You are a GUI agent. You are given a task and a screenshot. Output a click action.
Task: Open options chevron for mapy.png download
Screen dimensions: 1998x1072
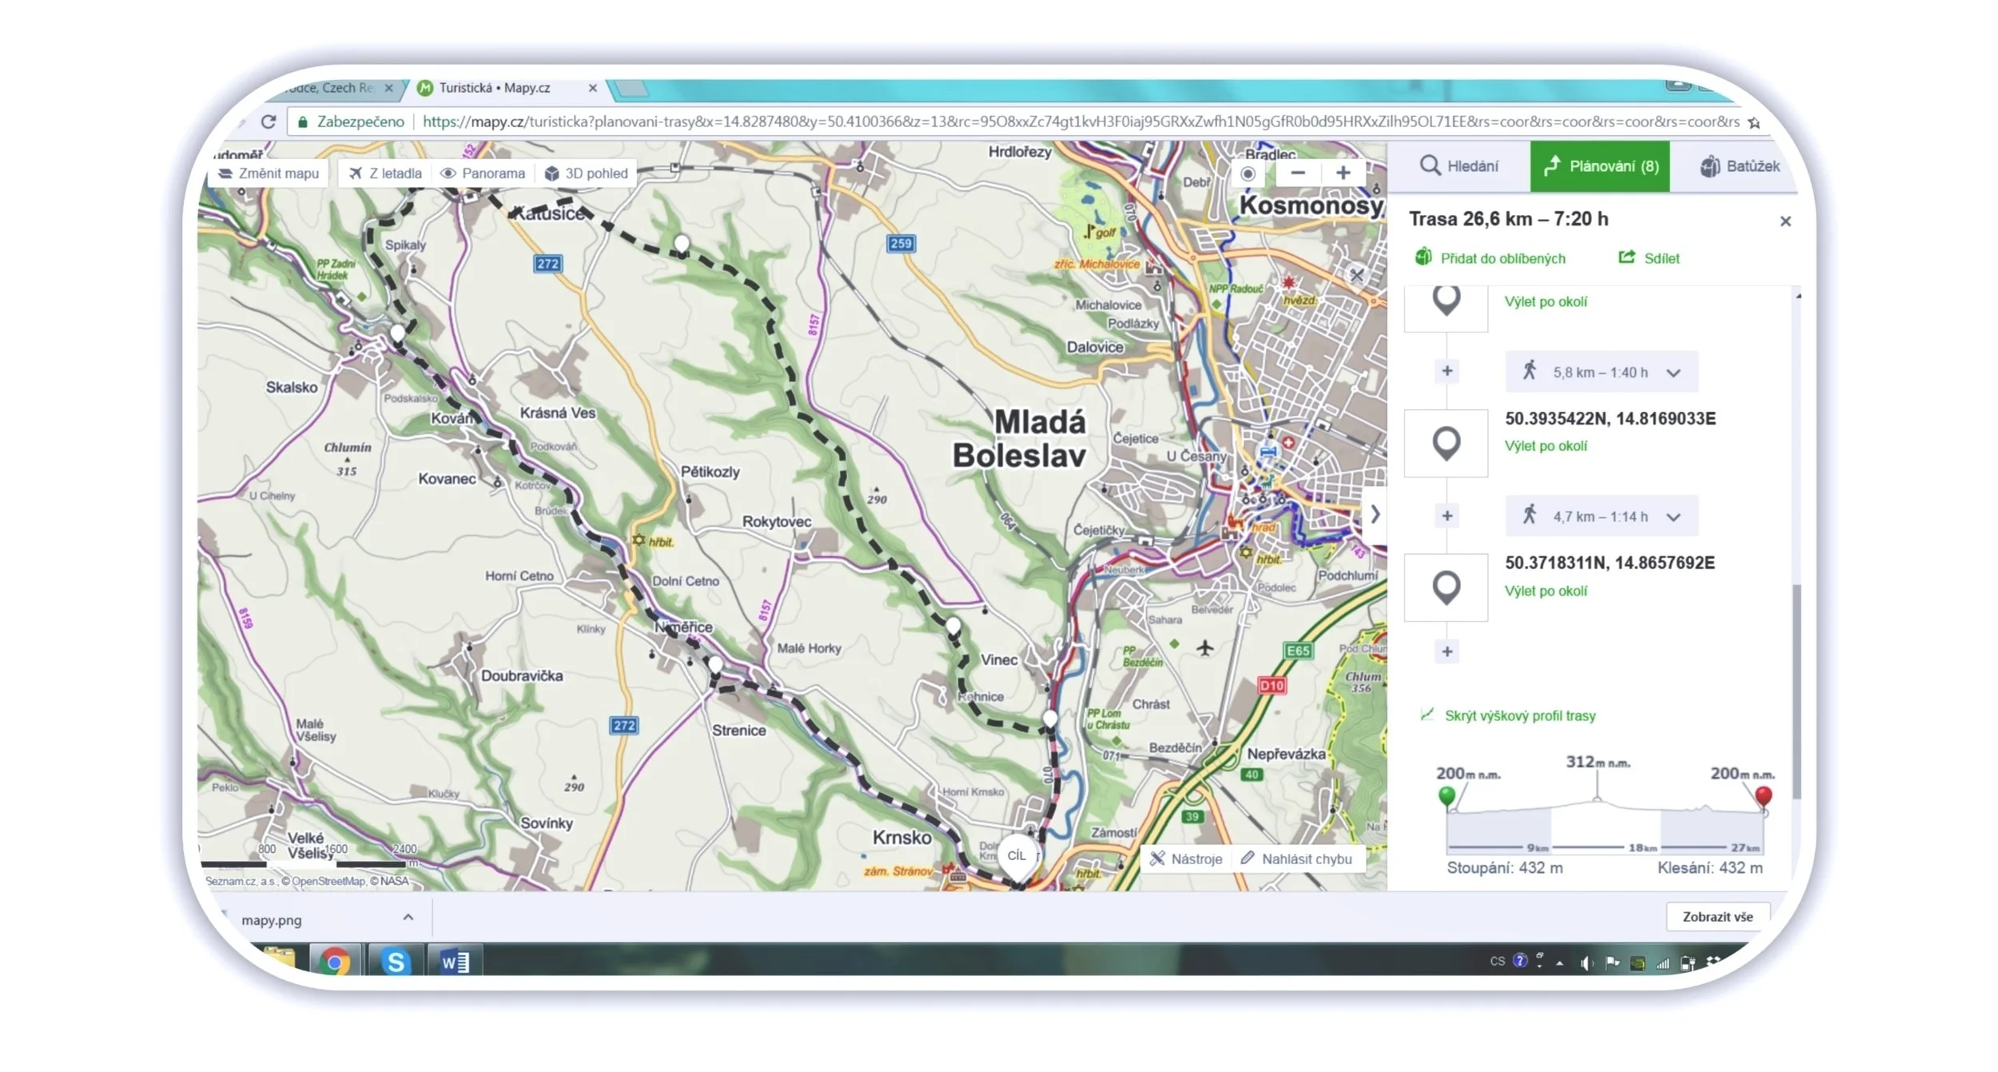(x=408, y=919)
